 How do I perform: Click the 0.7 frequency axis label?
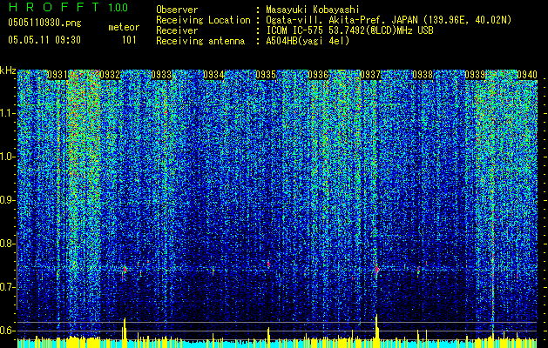8,287
